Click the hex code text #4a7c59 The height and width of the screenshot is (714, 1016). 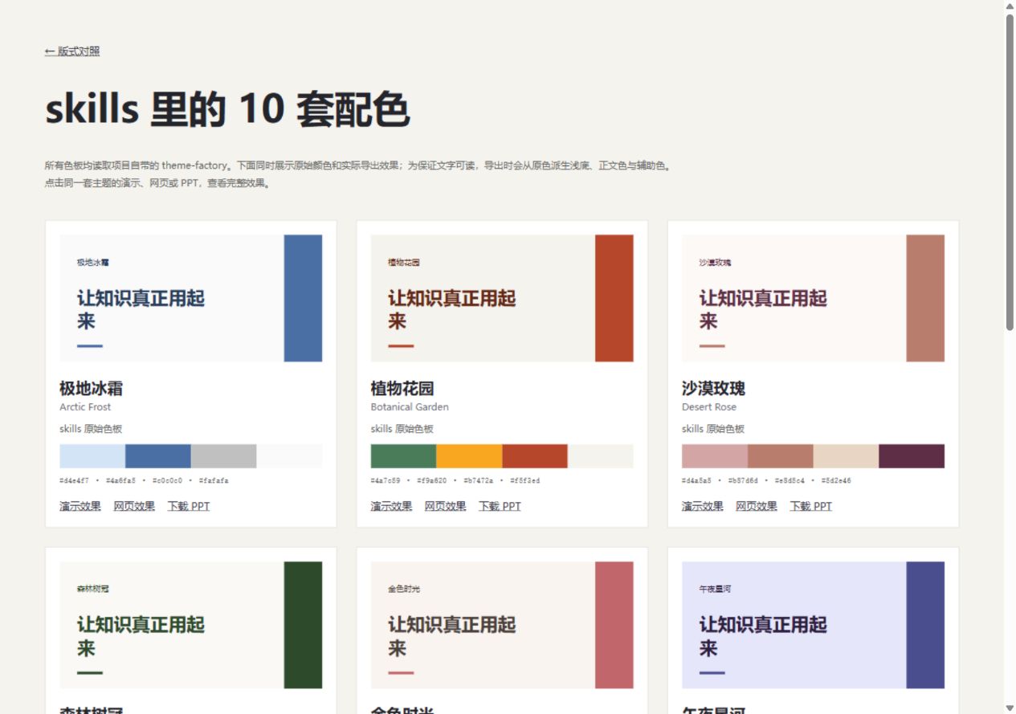[x=386, y=481]
